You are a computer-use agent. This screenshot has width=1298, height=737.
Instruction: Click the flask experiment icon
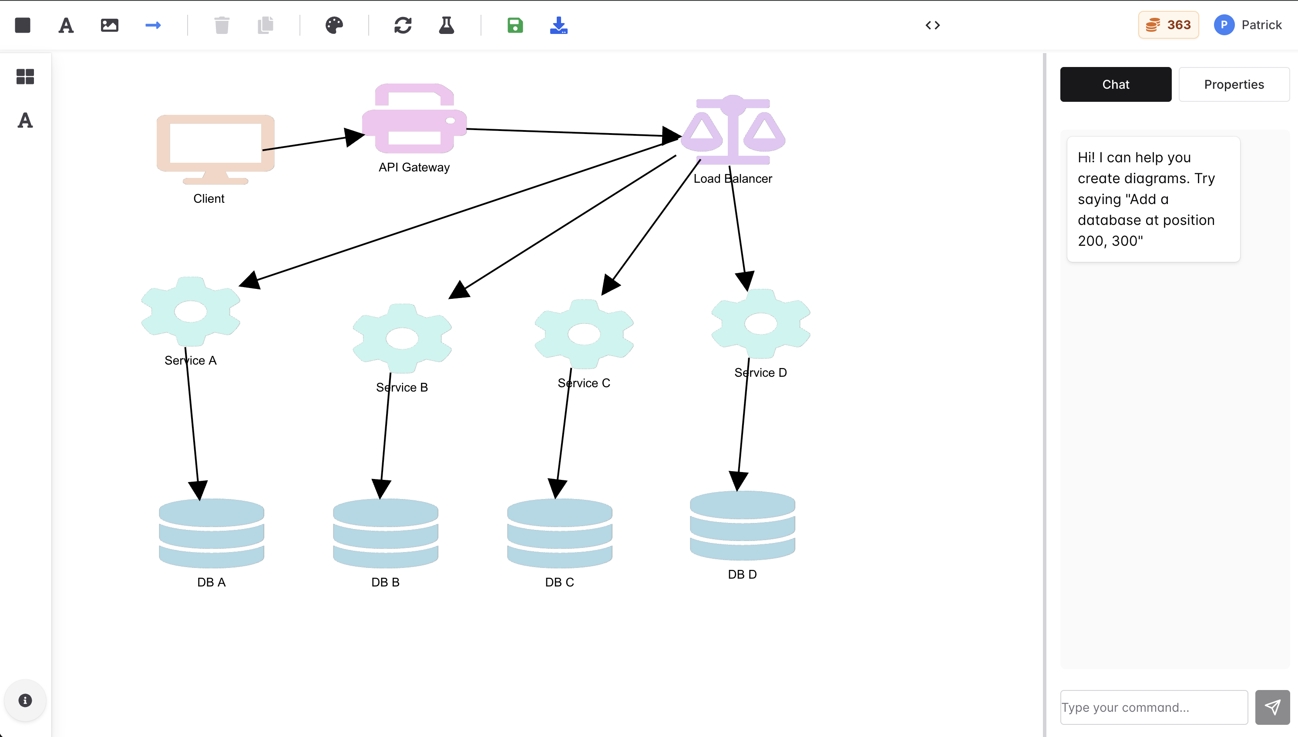(446, 25)
